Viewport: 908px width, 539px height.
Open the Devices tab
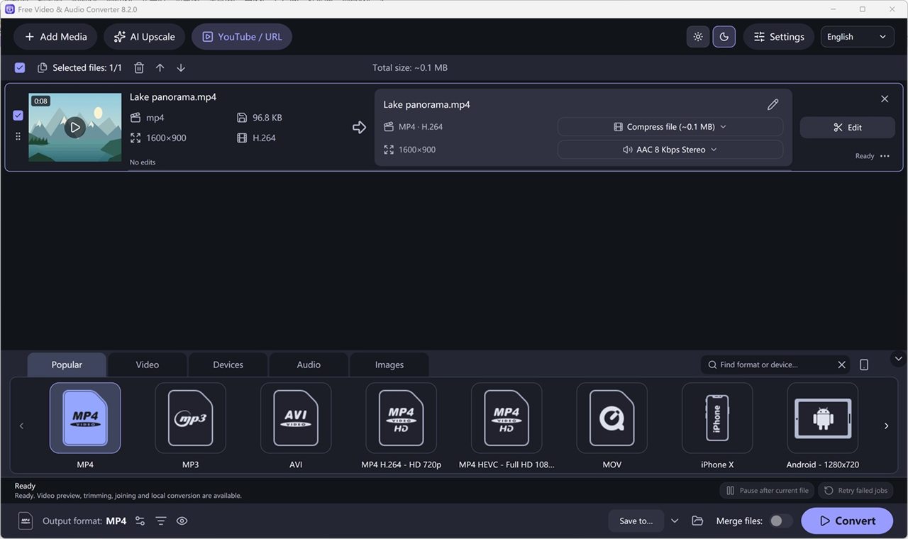228,365
